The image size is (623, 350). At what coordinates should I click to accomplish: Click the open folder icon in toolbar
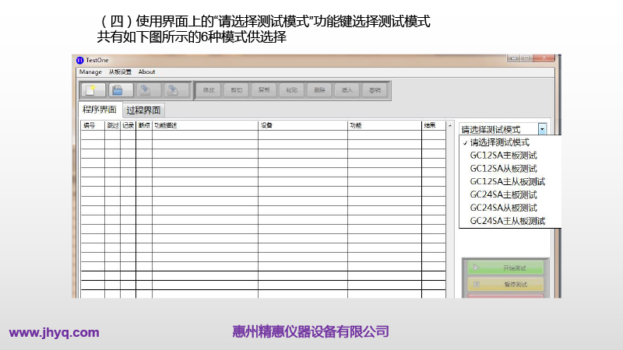tap(121, 90)
